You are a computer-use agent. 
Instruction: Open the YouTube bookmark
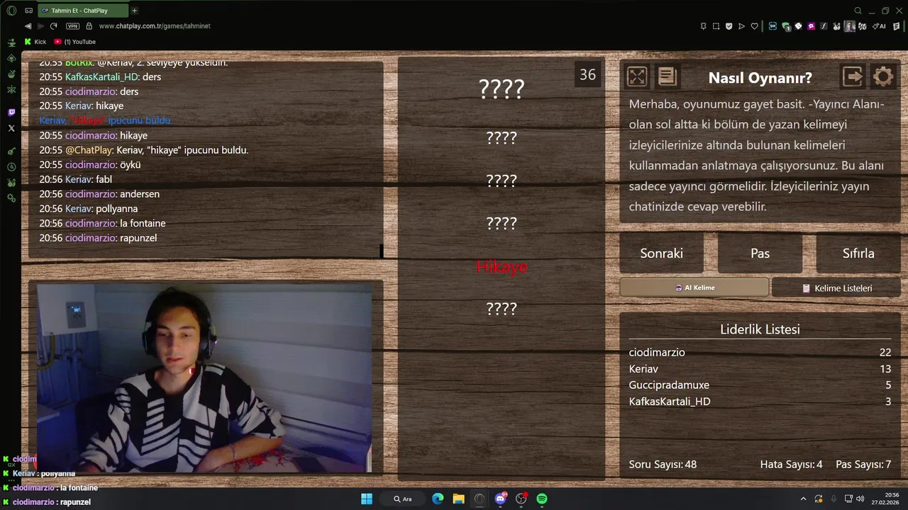click(75, 42)
